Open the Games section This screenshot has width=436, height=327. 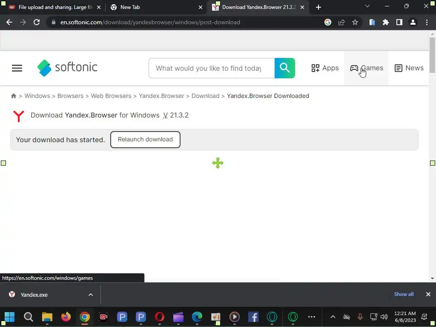pos(367,68)
